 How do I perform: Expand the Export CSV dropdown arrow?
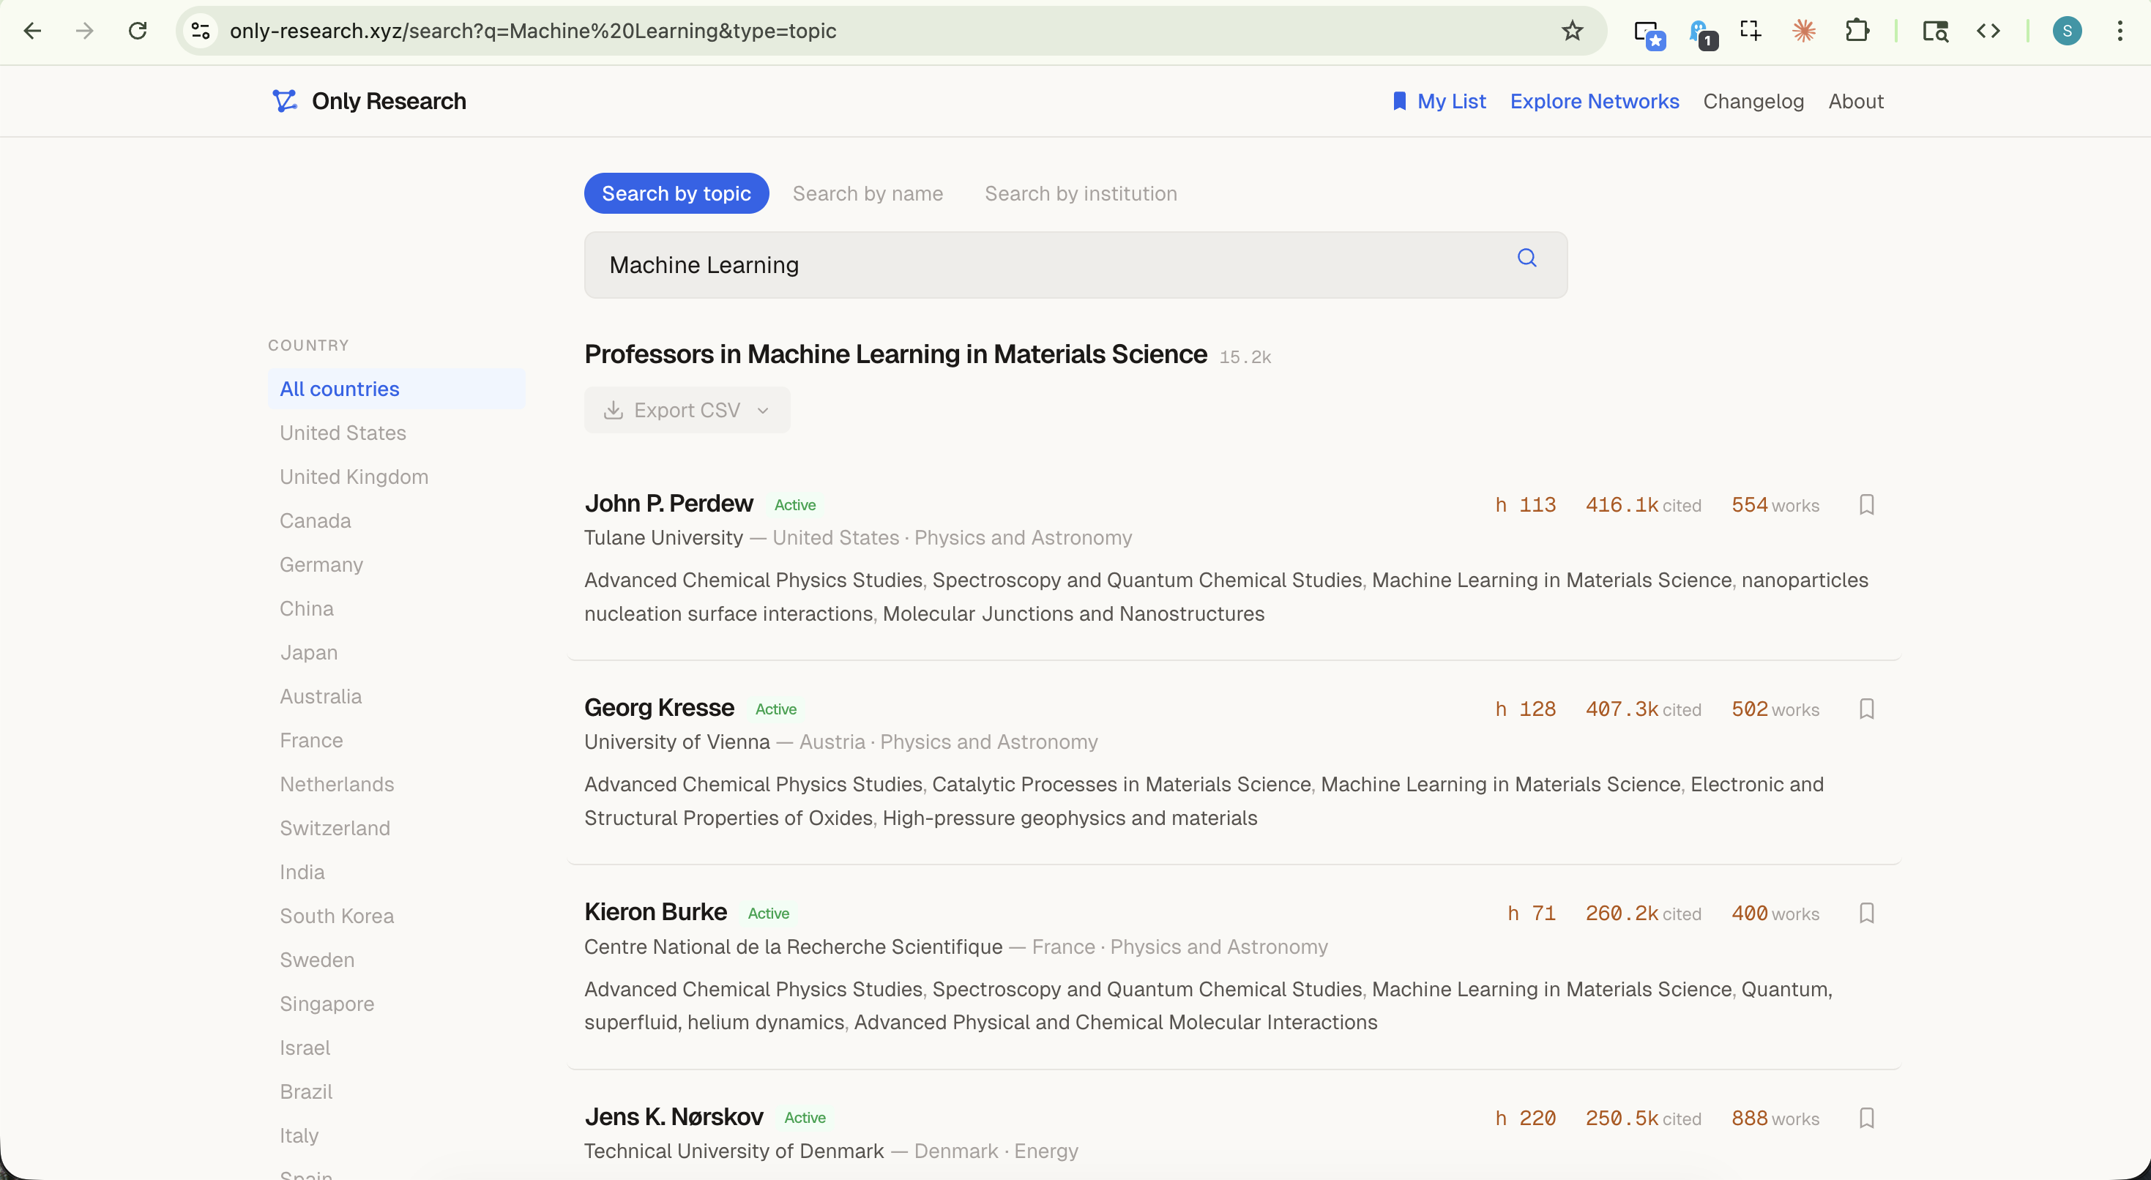click(762, 410)
